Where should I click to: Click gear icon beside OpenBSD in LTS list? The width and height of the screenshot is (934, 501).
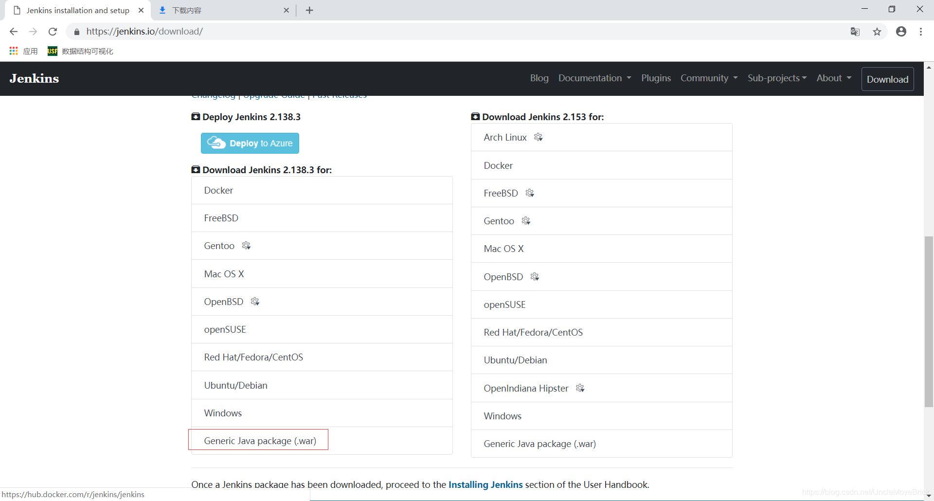point(255,302)
